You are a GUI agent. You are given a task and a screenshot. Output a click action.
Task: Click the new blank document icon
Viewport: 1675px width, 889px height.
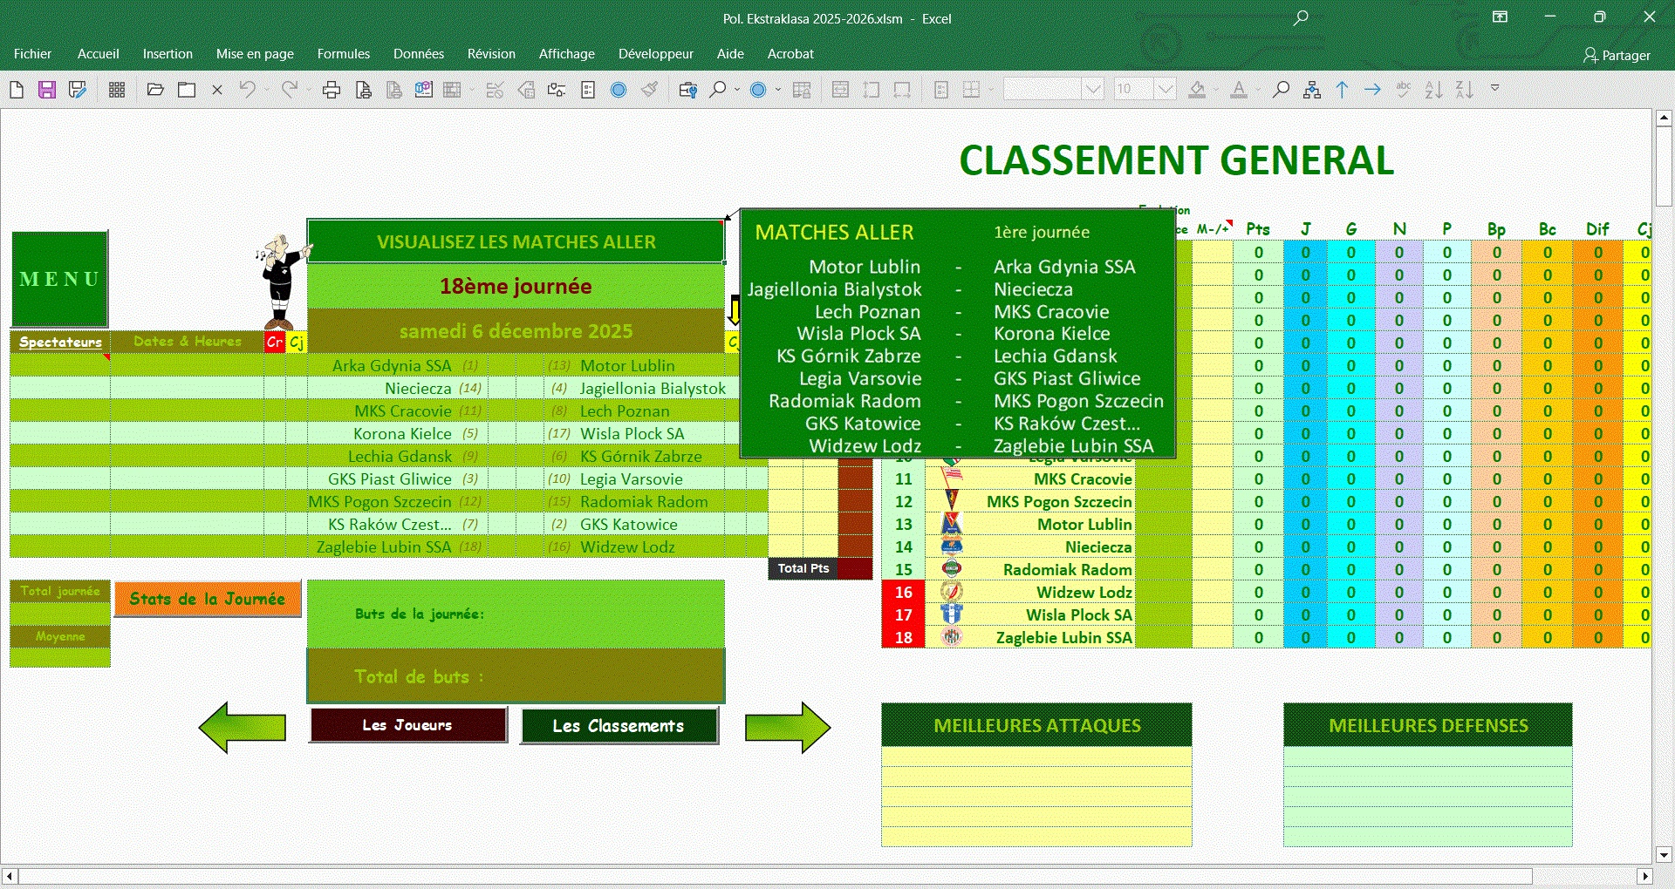(17, 90)
